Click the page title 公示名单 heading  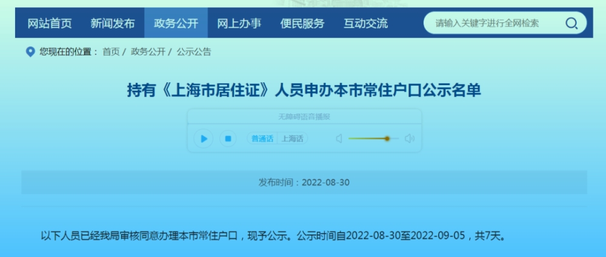[x=304, y=90]
